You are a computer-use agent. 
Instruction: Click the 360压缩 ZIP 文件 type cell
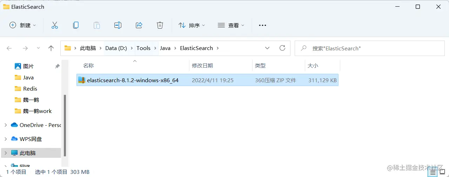tap(276, 80)
